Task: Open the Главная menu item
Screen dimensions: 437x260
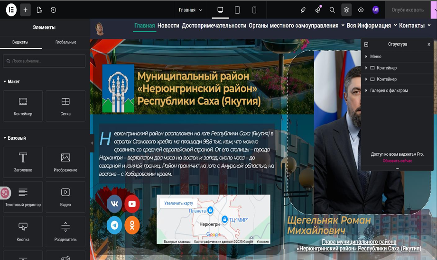Action: point(144,26)
